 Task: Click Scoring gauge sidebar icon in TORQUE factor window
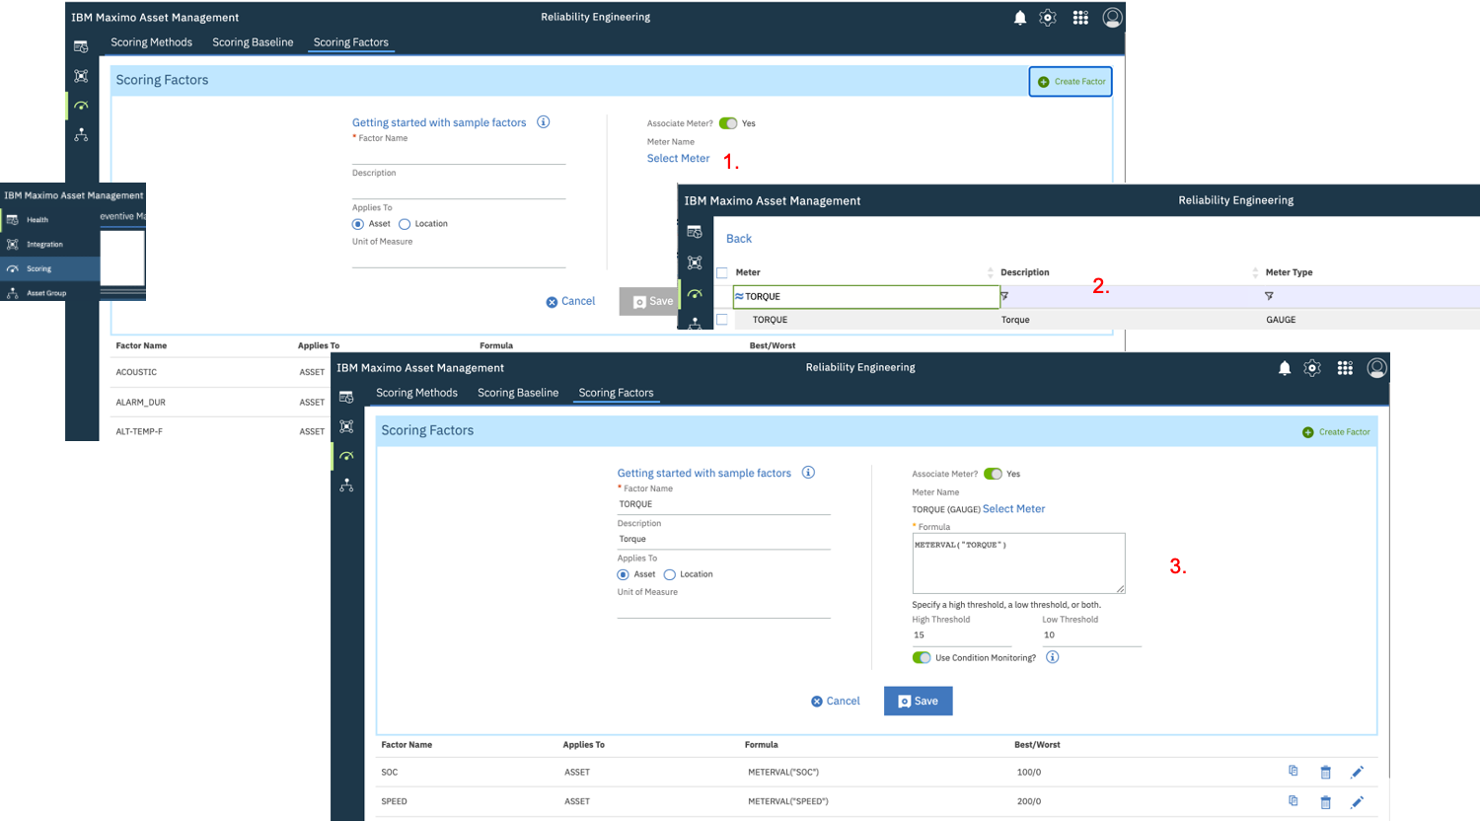click(346, 456)
